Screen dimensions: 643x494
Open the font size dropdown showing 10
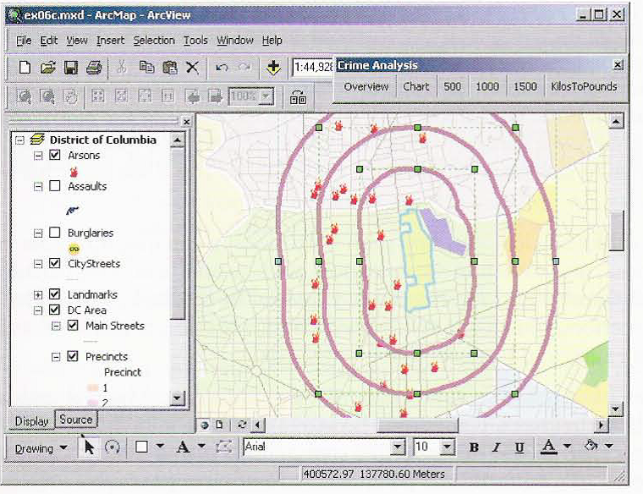448,447
